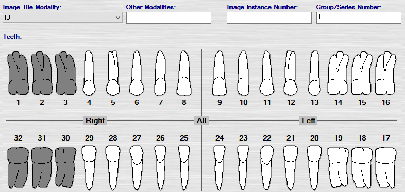Click the number label 17 above lower molar

click(x=385, y=138)
